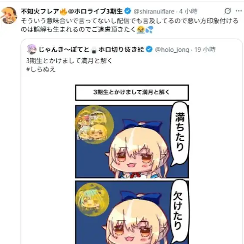This screenshot has width=244, height=244.
Task: Open the second comic panel with 欠けたり
Action: point(132,213)
